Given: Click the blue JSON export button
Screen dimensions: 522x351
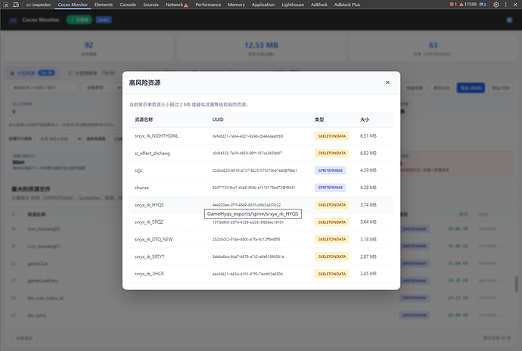Looking at the screenshot, I should coord(471,88).
